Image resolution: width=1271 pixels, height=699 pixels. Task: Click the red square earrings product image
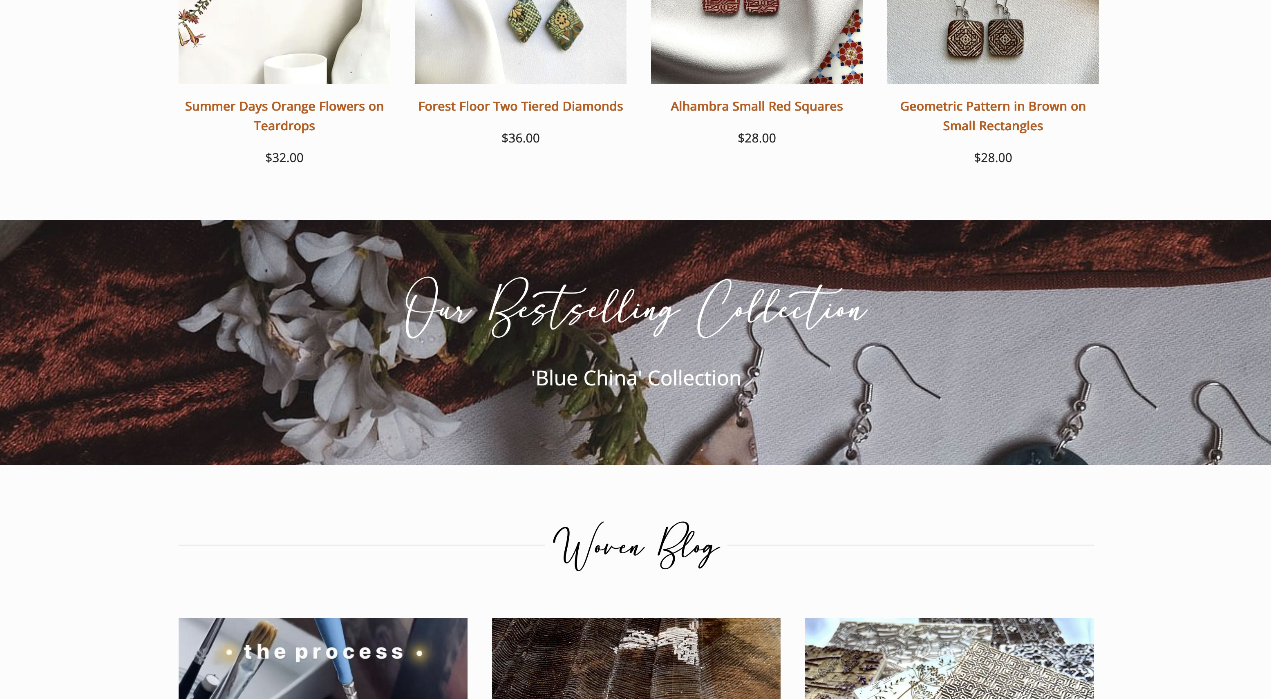tap(756, 41)
